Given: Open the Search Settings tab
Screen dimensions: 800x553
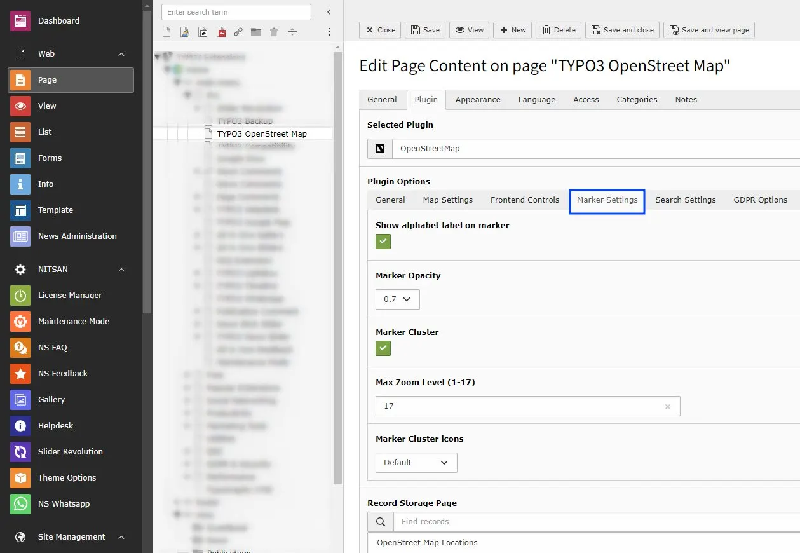Looking at the screenshot, I should pos(686,200).
